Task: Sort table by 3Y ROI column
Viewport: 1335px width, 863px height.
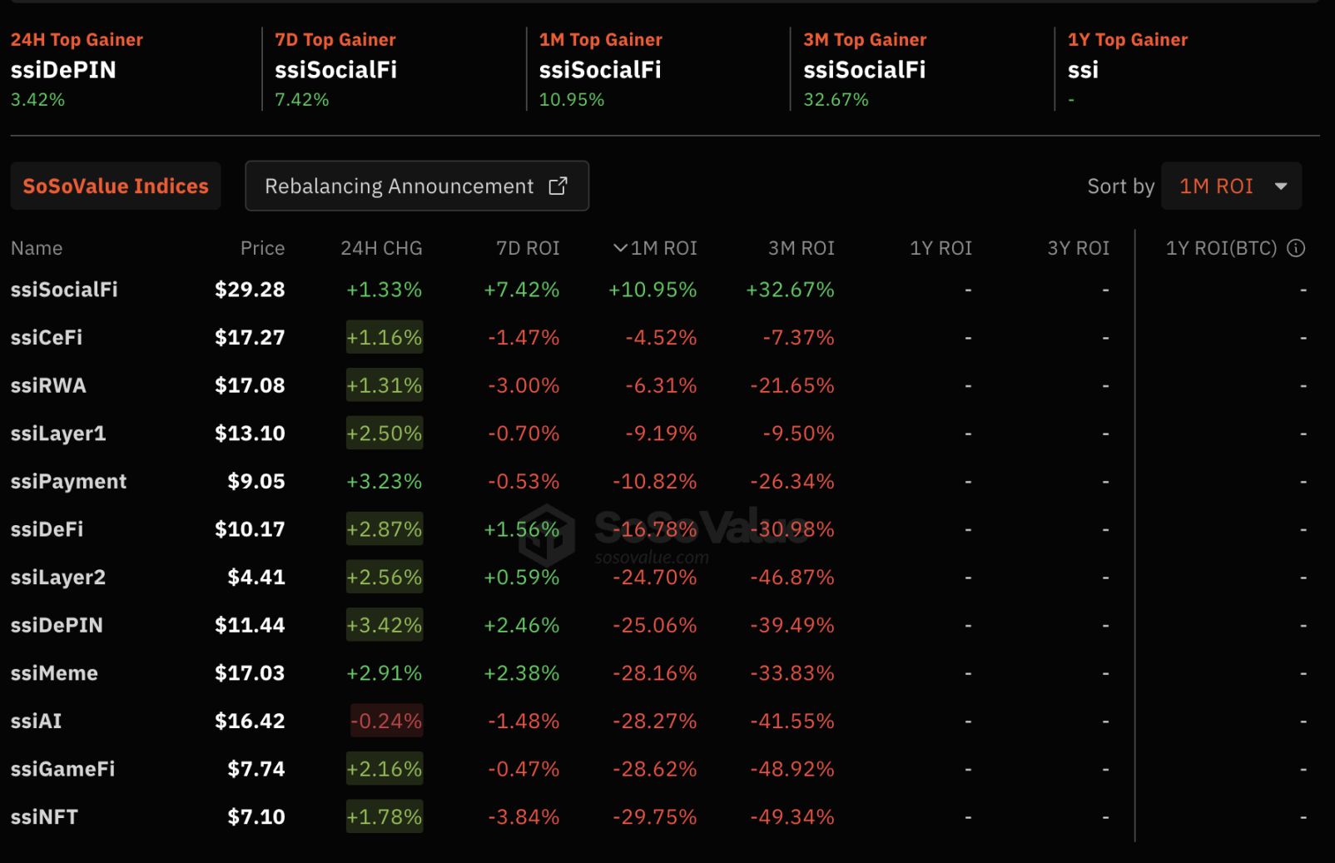Action: (1078, 248)
